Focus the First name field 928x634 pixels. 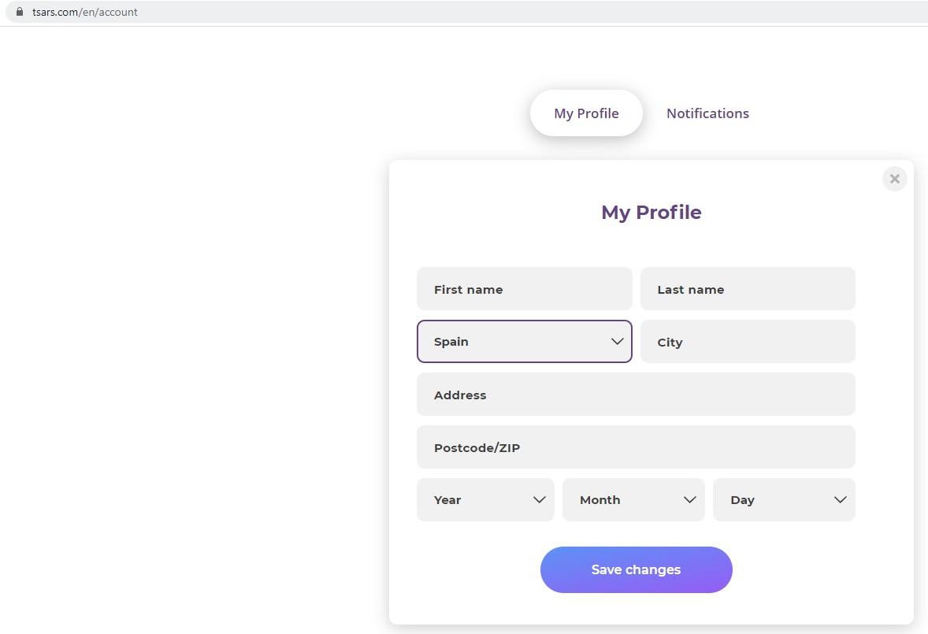524,289
